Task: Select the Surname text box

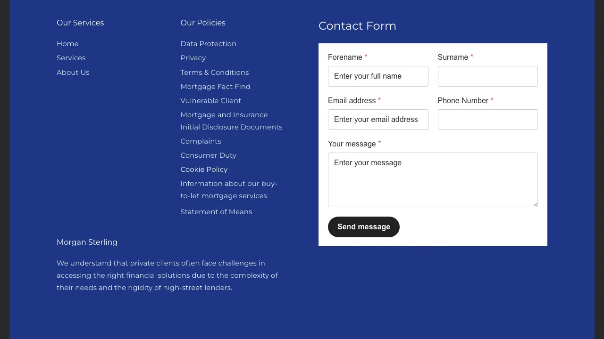Action: tap(487, 76)
